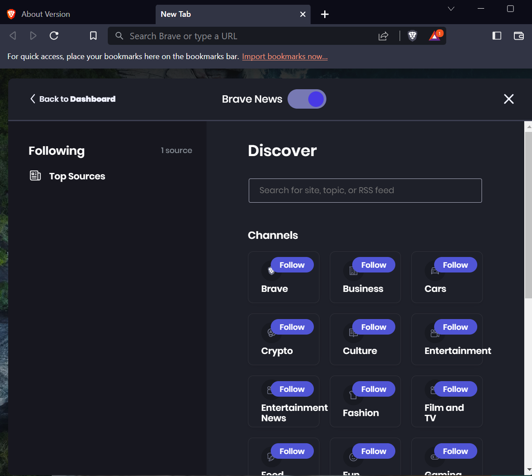Screen dimensions: 532x476
Task: Go back using the browser back arrow
Action: [x=13, y=36]
